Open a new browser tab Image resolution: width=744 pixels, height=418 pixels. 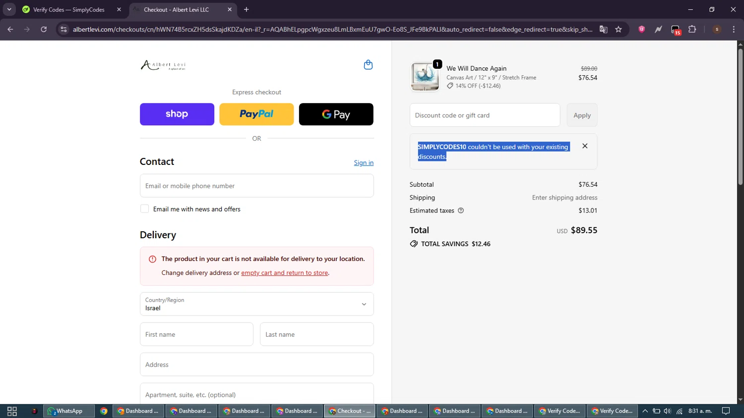coord(247,9)
